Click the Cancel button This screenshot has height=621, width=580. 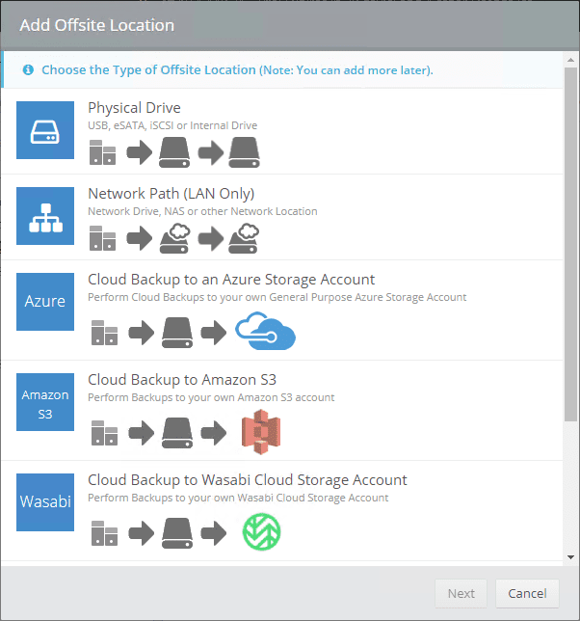[x=527, y=593]
